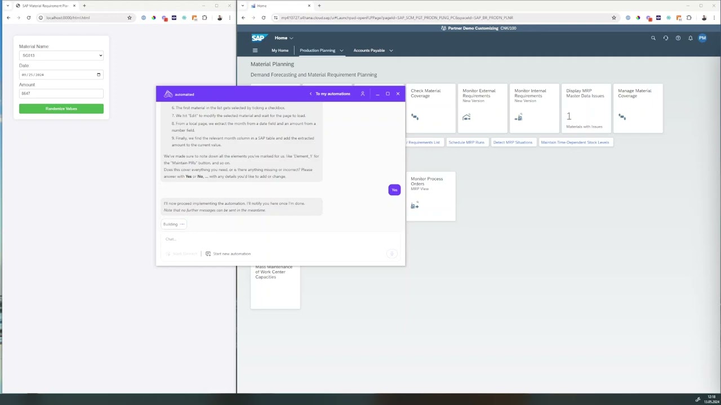The width and height of the screenshot is (721, 405).
Task: Open Chrome menu in SAP browser window
Action: [x=714, y=17]
